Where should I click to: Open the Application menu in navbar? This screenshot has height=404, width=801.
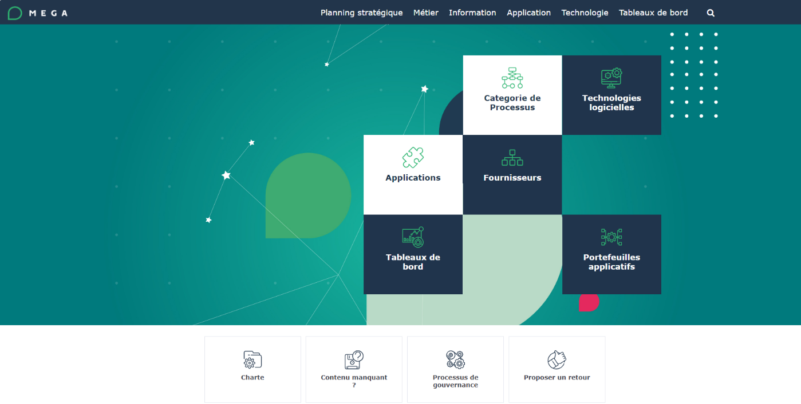pos(528,13)
